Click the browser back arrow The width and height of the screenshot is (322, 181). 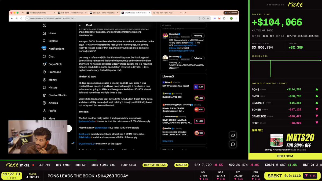[x=12, y=19]
